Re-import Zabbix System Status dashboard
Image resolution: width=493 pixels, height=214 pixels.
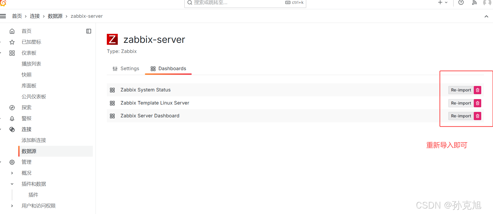[x=461, y=90]
